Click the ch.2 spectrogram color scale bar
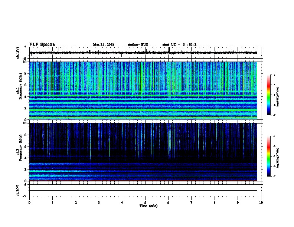This screenshot has height=227, width=294. [268, 156]
